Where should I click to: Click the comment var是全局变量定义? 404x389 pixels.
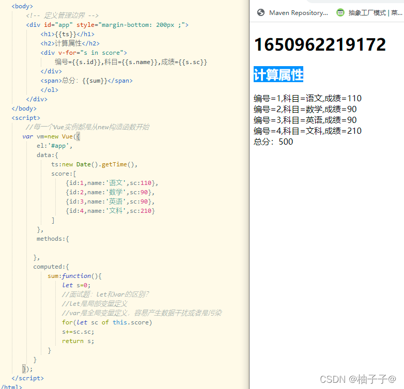point(142,313)
